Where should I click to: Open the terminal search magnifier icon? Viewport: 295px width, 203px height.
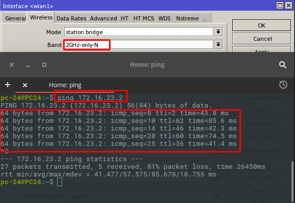click(x=283, y=65)
